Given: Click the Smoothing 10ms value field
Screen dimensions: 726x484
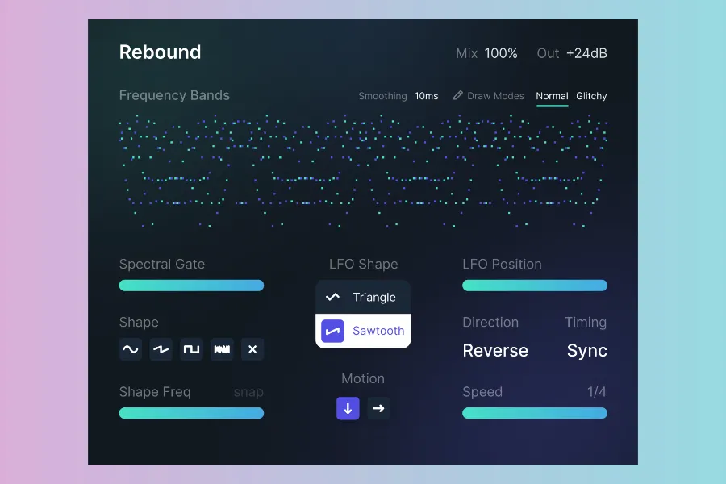Looking at the screenshot, I should [x=427, y=96].
